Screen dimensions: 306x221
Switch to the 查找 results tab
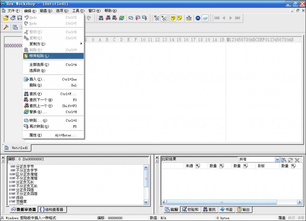pyautogui.click(x=209, y=210)
